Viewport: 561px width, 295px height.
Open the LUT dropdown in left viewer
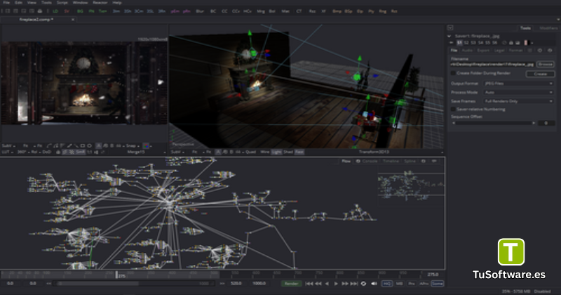click(x=6, y=152)
